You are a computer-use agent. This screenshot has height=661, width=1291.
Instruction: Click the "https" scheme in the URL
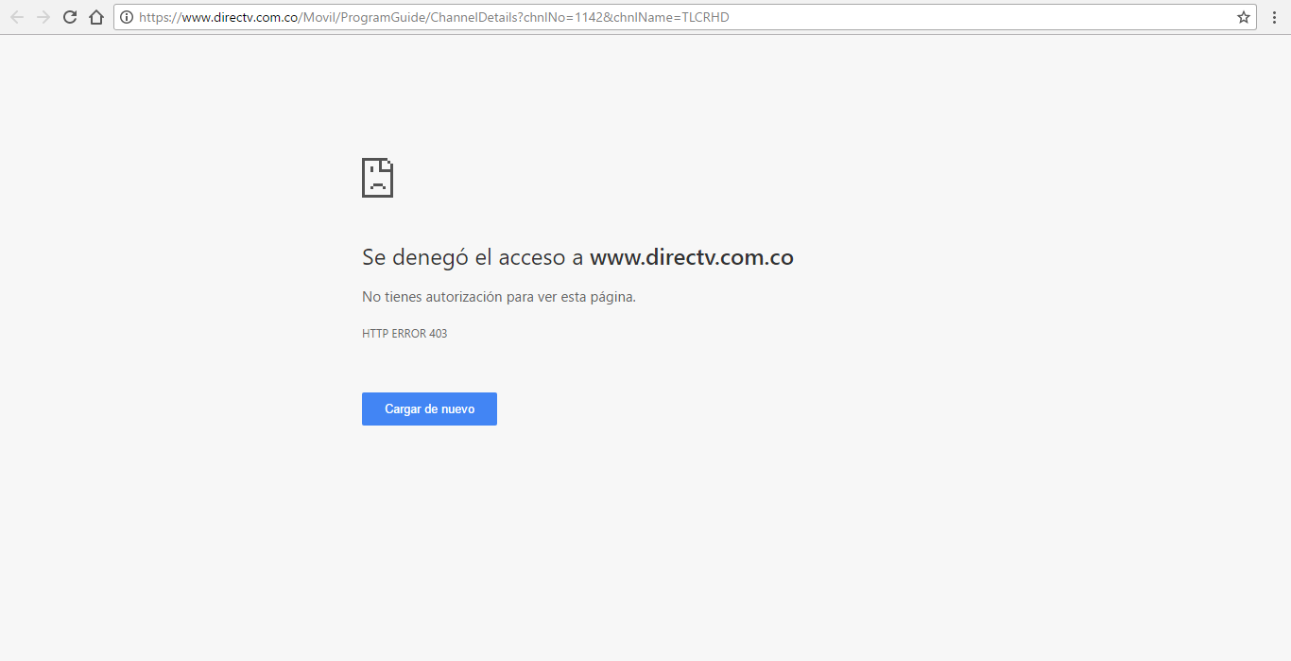[152, 17]
